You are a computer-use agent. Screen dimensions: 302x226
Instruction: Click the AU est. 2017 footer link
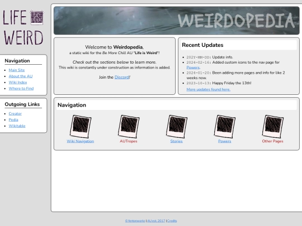tap(156, 221)
